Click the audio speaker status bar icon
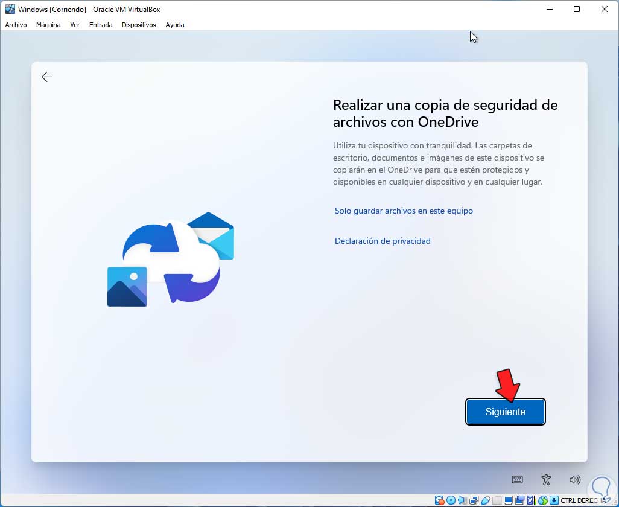The image size is (619, 507). pyautogui.click(x=462, y=500)
